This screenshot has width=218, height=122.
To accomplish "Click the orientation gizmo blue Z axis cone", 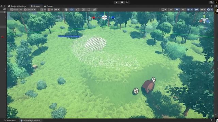I will point(208,21).
